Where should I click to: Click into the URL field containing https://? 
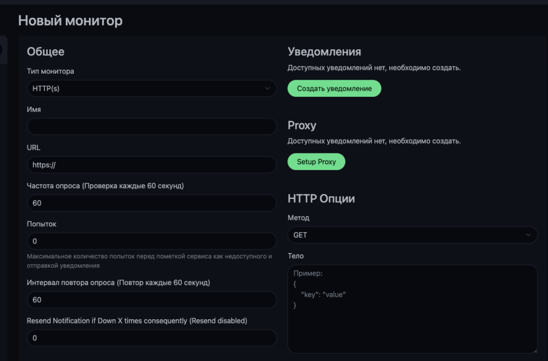pyautogui.click(x=151, y=165)
